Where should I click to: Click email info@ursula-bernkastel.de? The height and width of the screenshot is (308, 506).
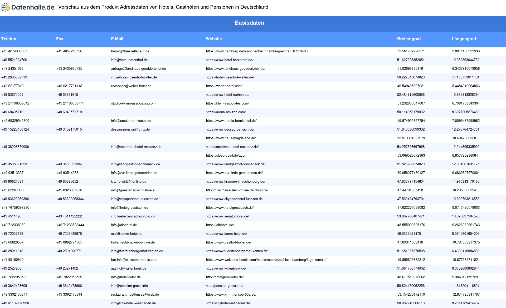click(x=131, y=121)
